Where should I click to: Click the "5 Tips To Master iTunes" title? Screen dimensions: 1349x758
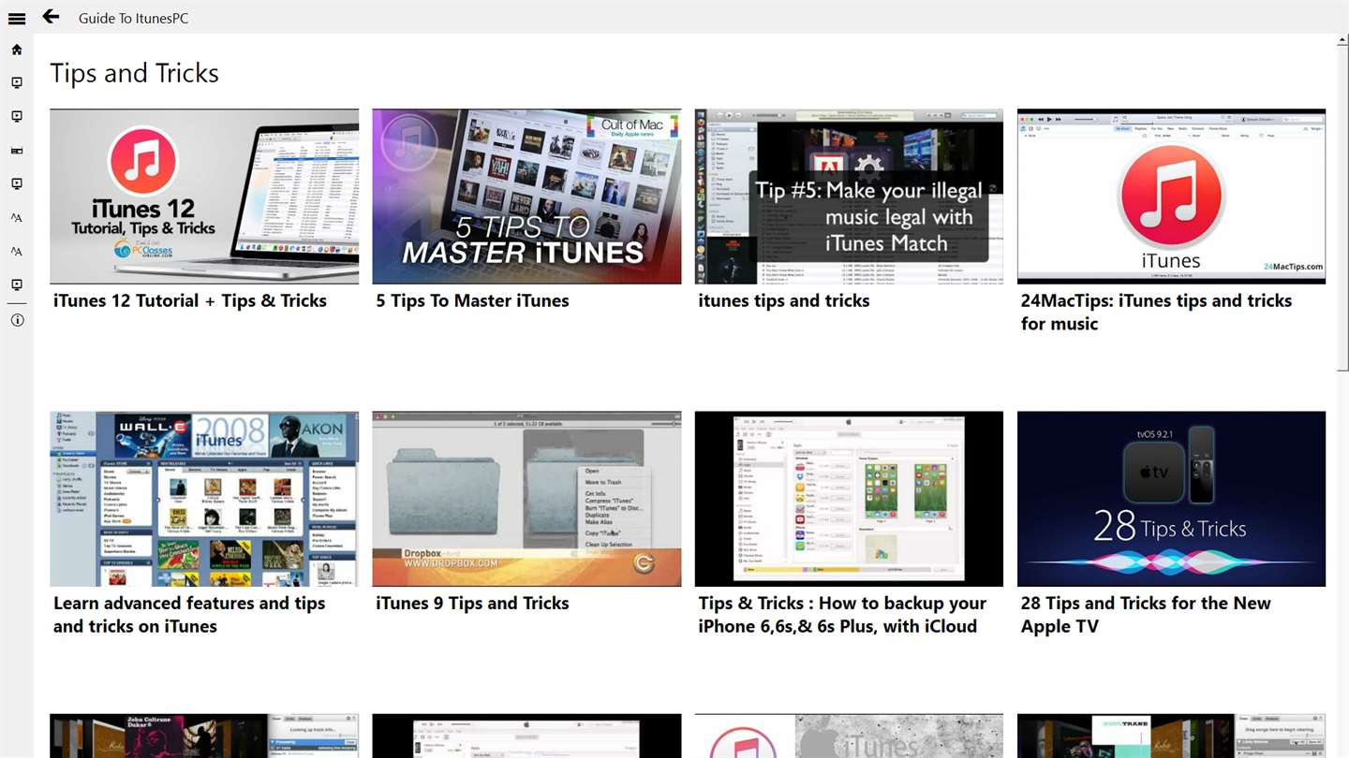[472, 300]
